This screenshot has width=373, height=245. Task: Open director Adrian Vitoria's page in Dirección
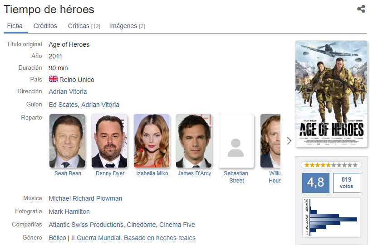[68, 91]
